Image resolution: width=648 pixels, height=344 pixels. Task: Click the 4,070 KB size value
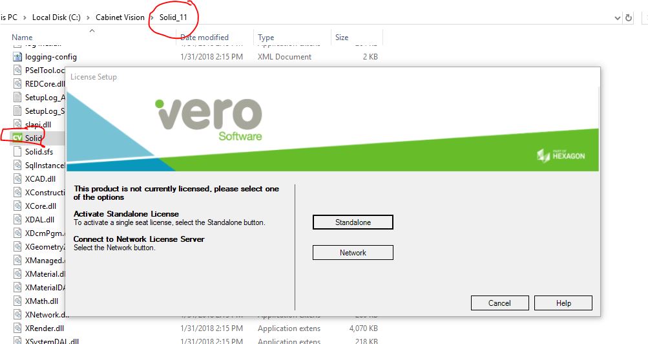point(363,328)
